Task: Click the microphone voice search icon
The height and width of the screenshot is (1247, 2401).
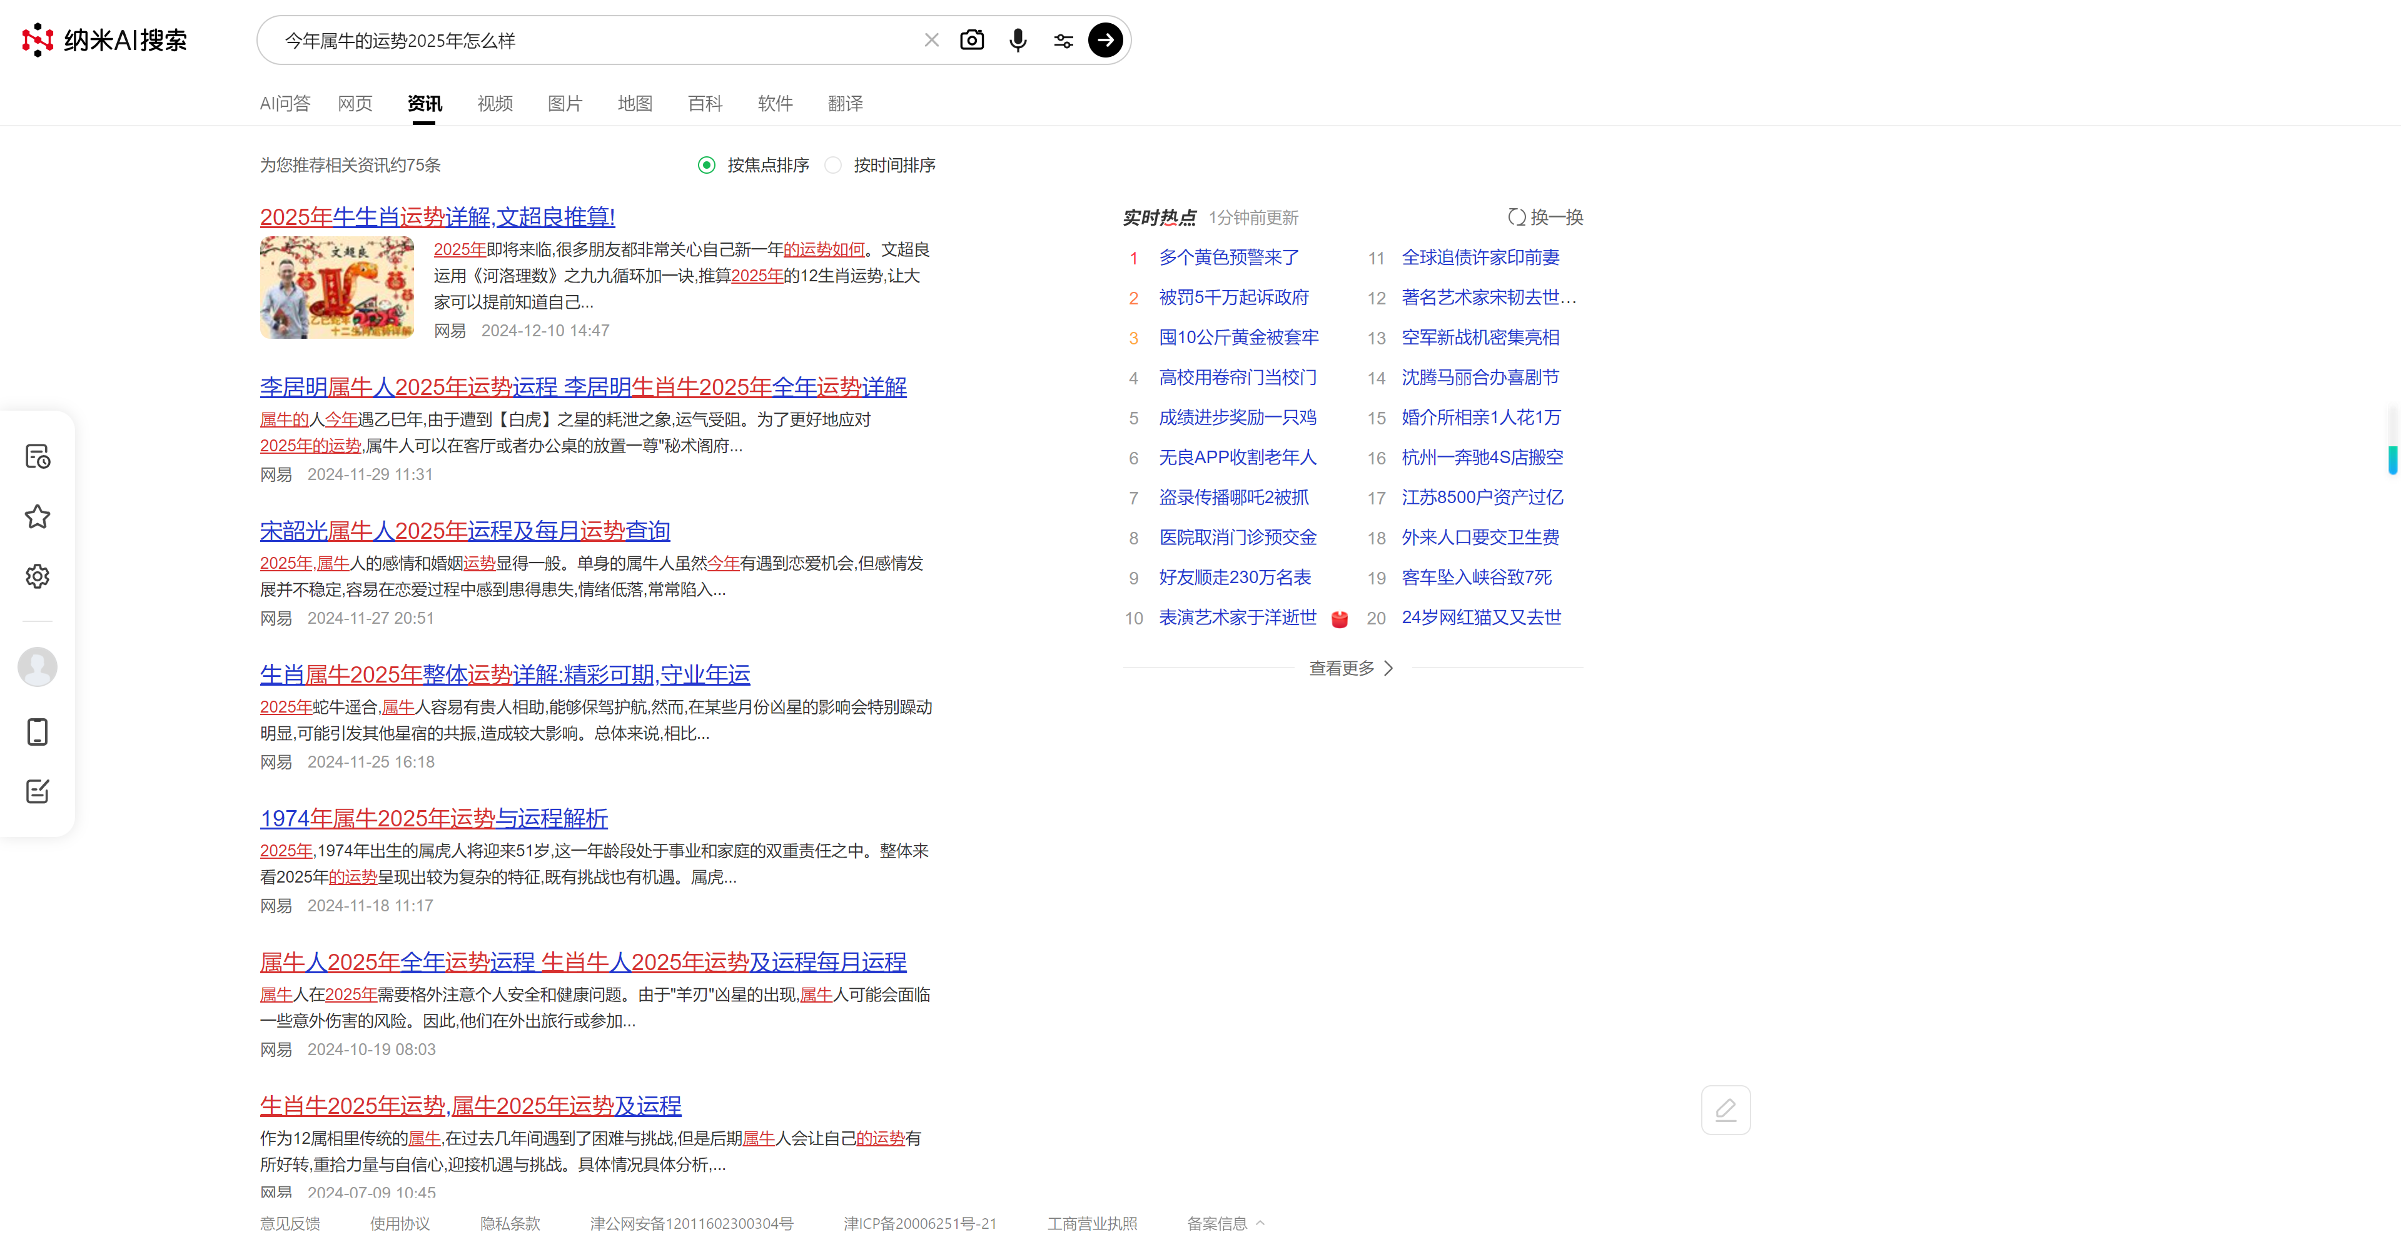Action: [x=1018, y=40]
